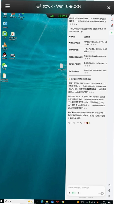Open the Control Panel desktop shortcut
Viewport: 114px width, 204px height.
pos(5,25)
